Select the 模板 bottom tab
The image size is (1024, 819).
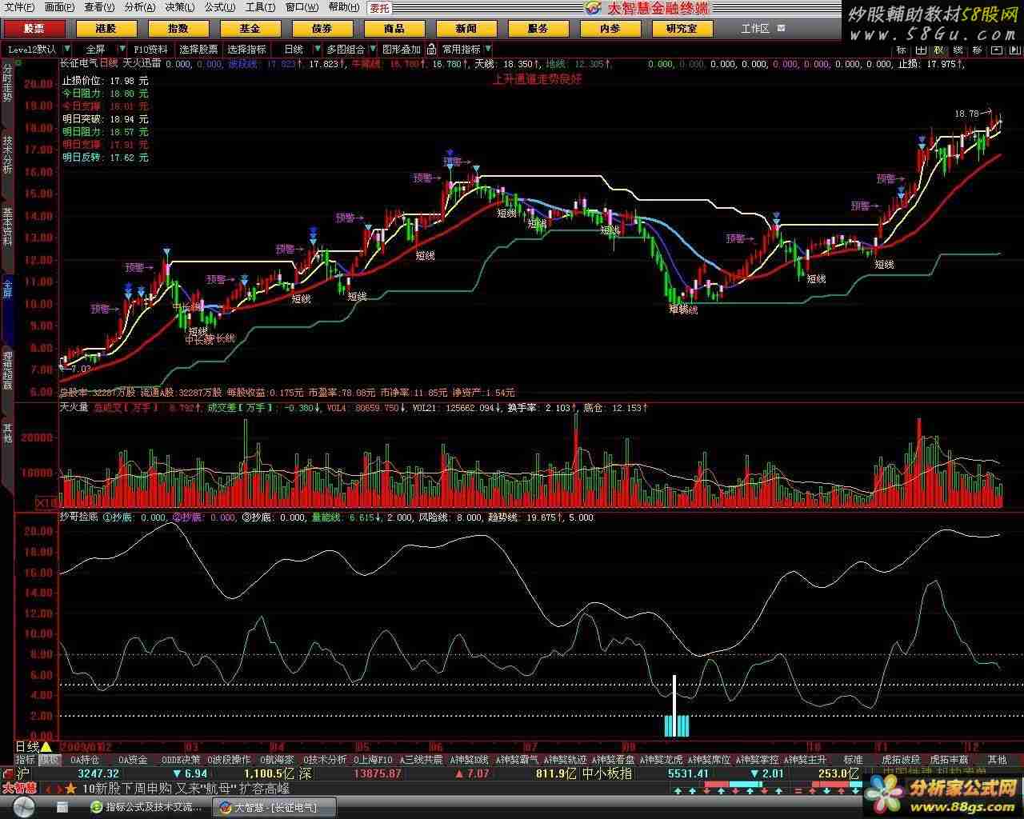pos(50,760)
